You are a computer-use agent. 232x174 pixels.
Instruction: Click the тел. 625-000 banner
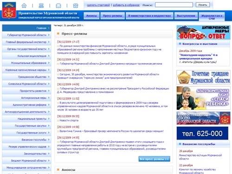(202, 133)
